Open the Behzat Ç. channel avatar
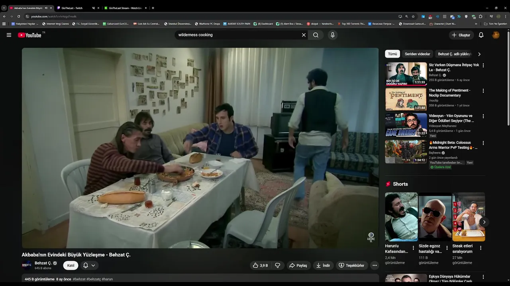This screenshot has width=510, height=286. click(27, 265)
